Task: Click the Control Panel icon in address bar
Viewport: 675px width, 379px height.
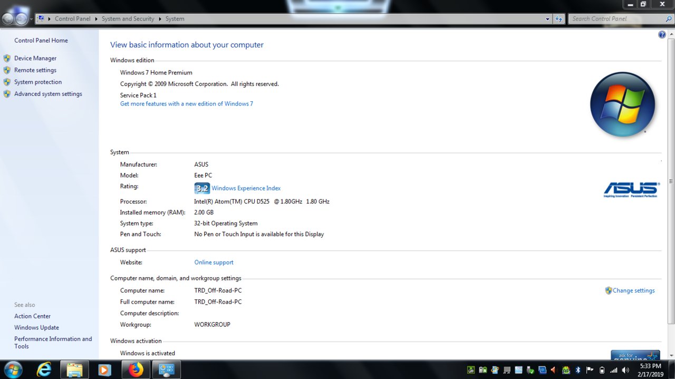Action: tap(41, 18)
